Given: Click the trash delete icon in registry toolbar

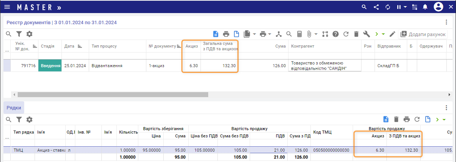Looking at the screenshot, I should [356, 34].
